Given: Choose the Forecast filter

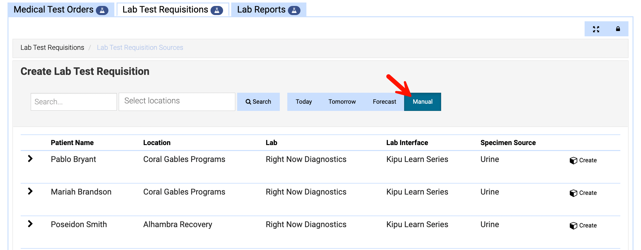Looking at the screenshot, I should coord(384,102).
